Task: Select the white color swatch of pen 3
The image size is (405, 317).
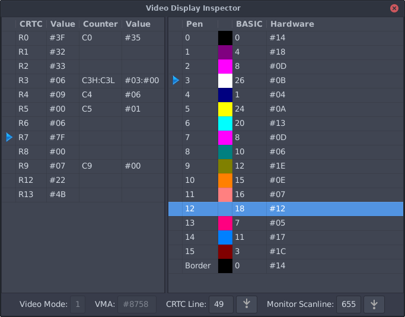Action: [x=225, y=80]
